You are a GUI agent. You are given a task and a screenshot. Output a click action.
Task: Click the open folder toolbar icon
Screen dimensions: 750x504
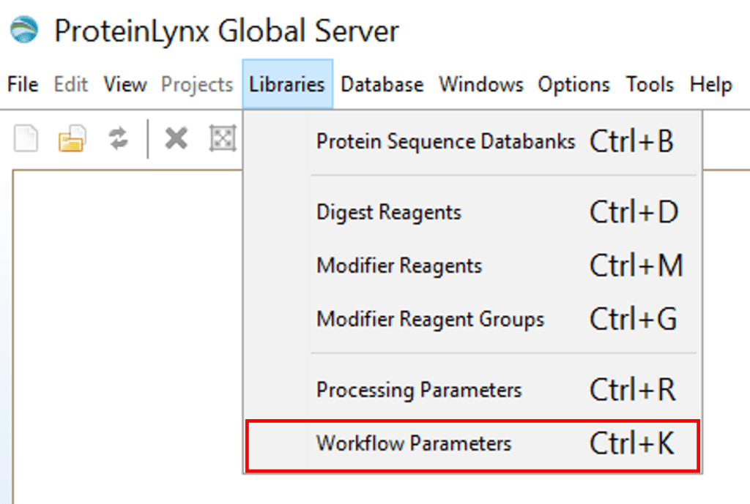(73, 138)
